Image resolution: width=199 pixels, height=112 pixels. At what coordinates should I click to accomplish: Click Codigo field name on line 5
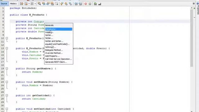point(38,21)
